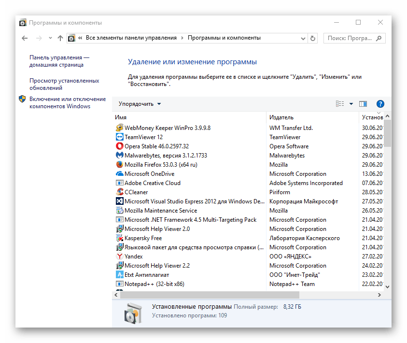407x343 pixels.
Task: Open help via blue question mark icon
Action: (380, 104)
